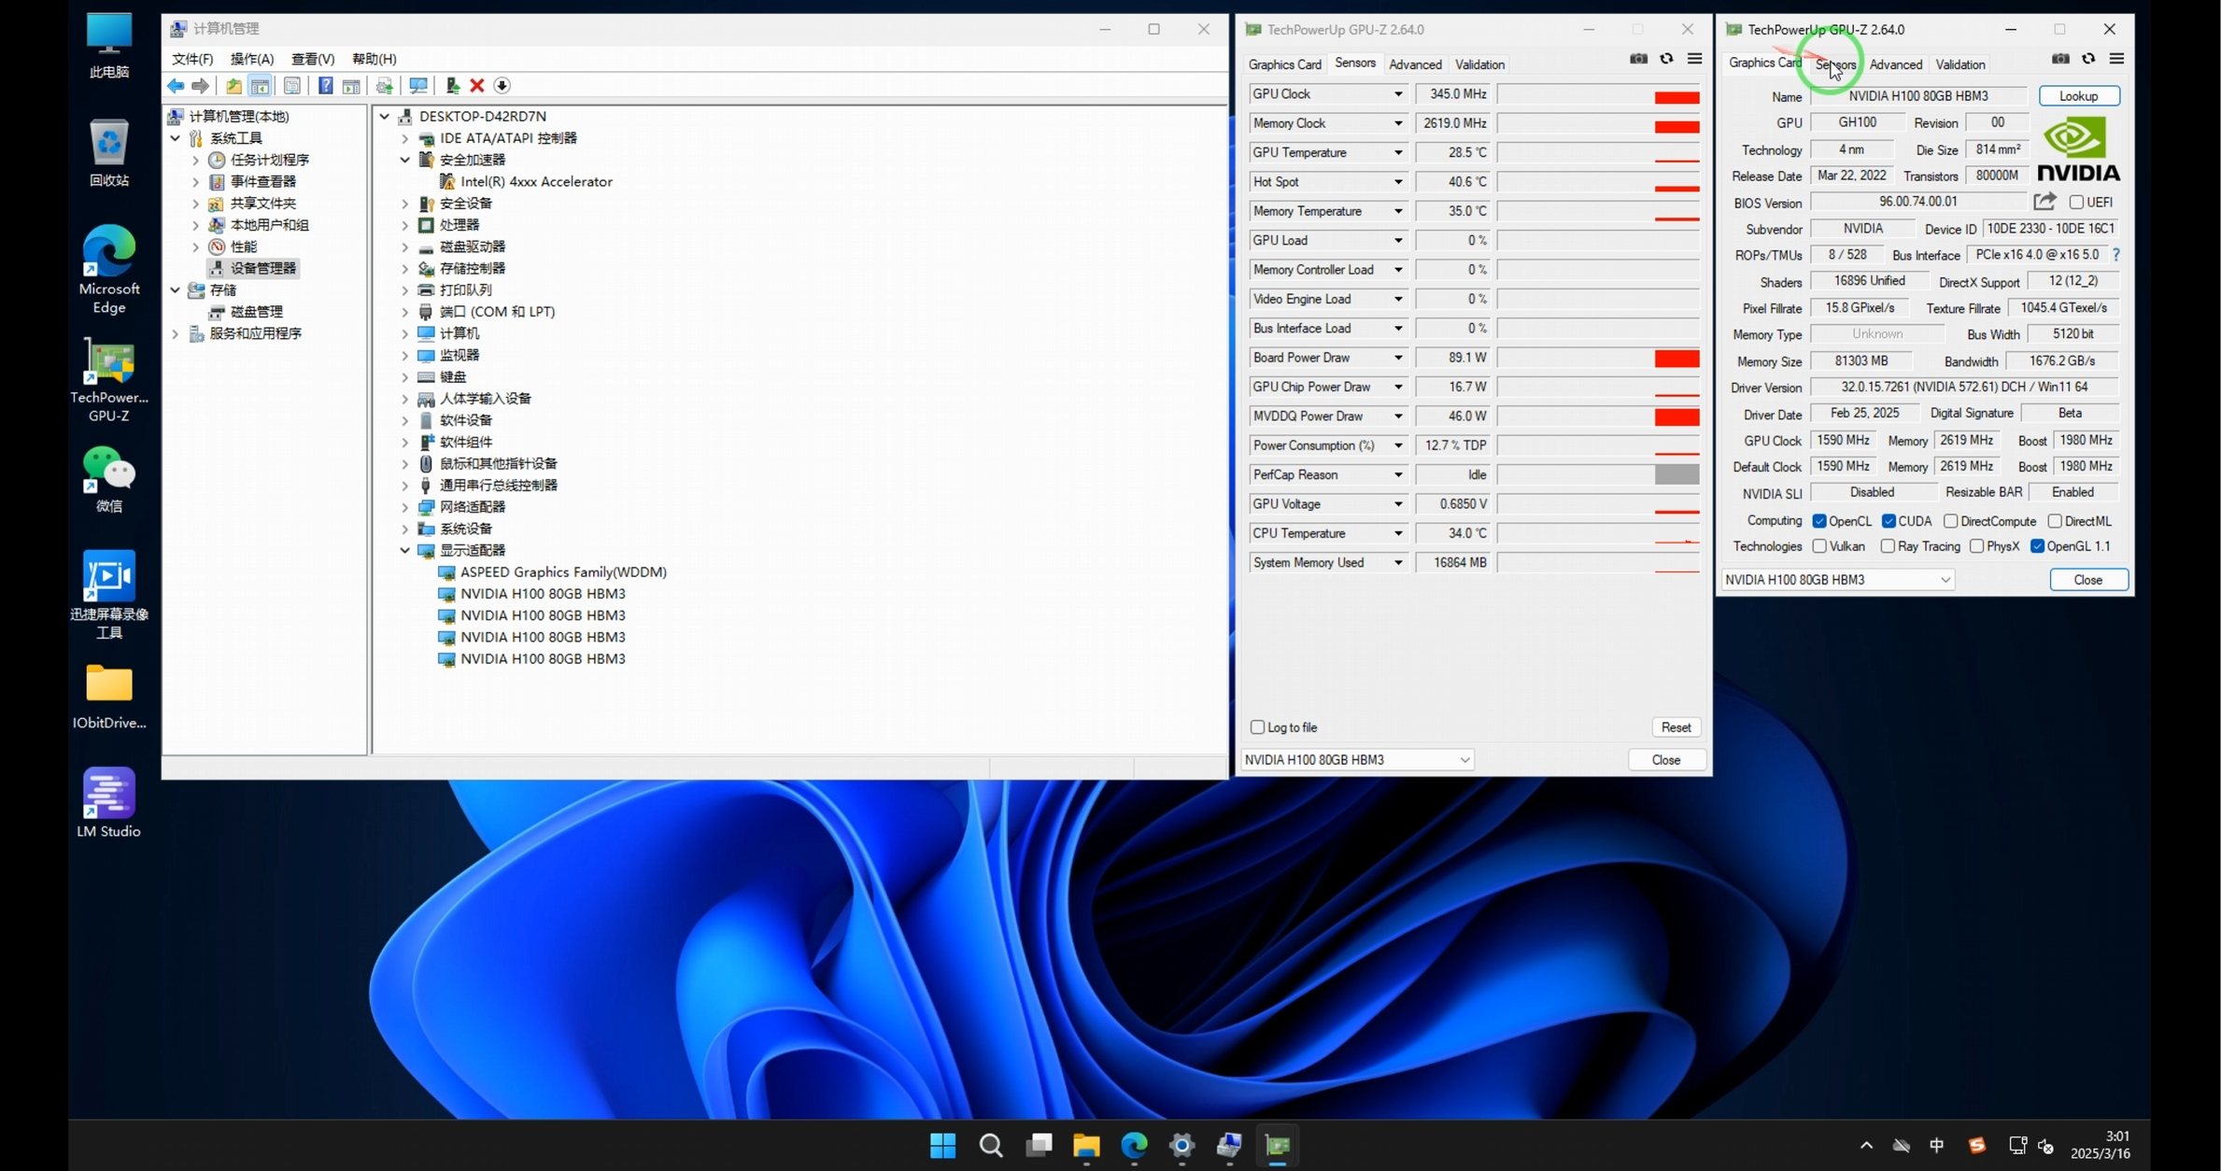
Task: Toggle the Ray Tracing checkbox
Action: [1888, 546]
